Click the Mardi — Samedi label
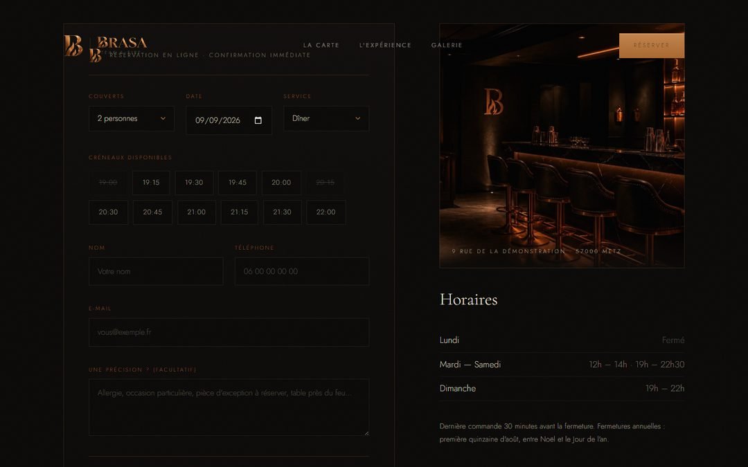 [470, 365]
